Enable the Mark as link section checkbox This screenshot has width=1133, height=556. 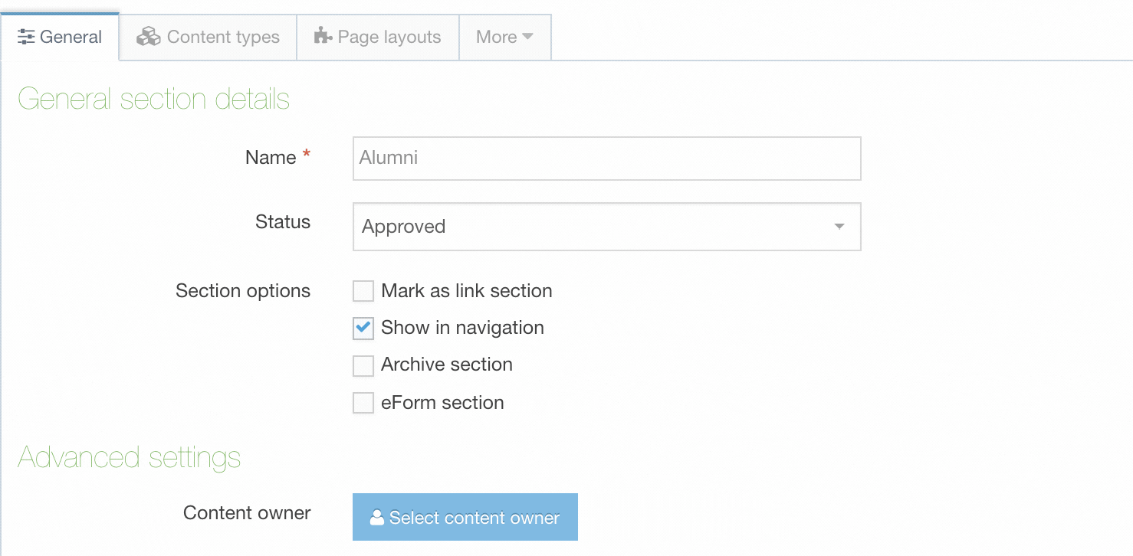363,291
